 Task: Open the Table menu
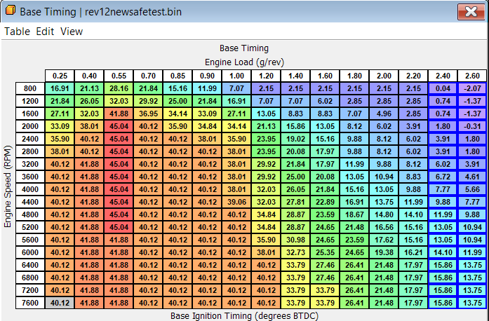pos(17,32)
